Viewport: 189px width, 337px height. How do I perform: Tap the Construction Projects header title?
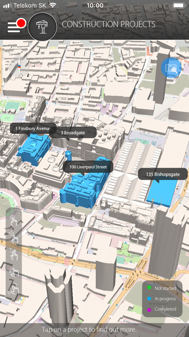[108, 25]
